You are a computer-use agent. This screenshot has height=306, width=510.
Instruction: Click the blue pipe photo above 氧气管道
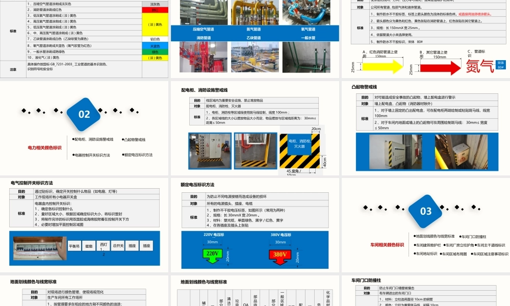[307, 12]
